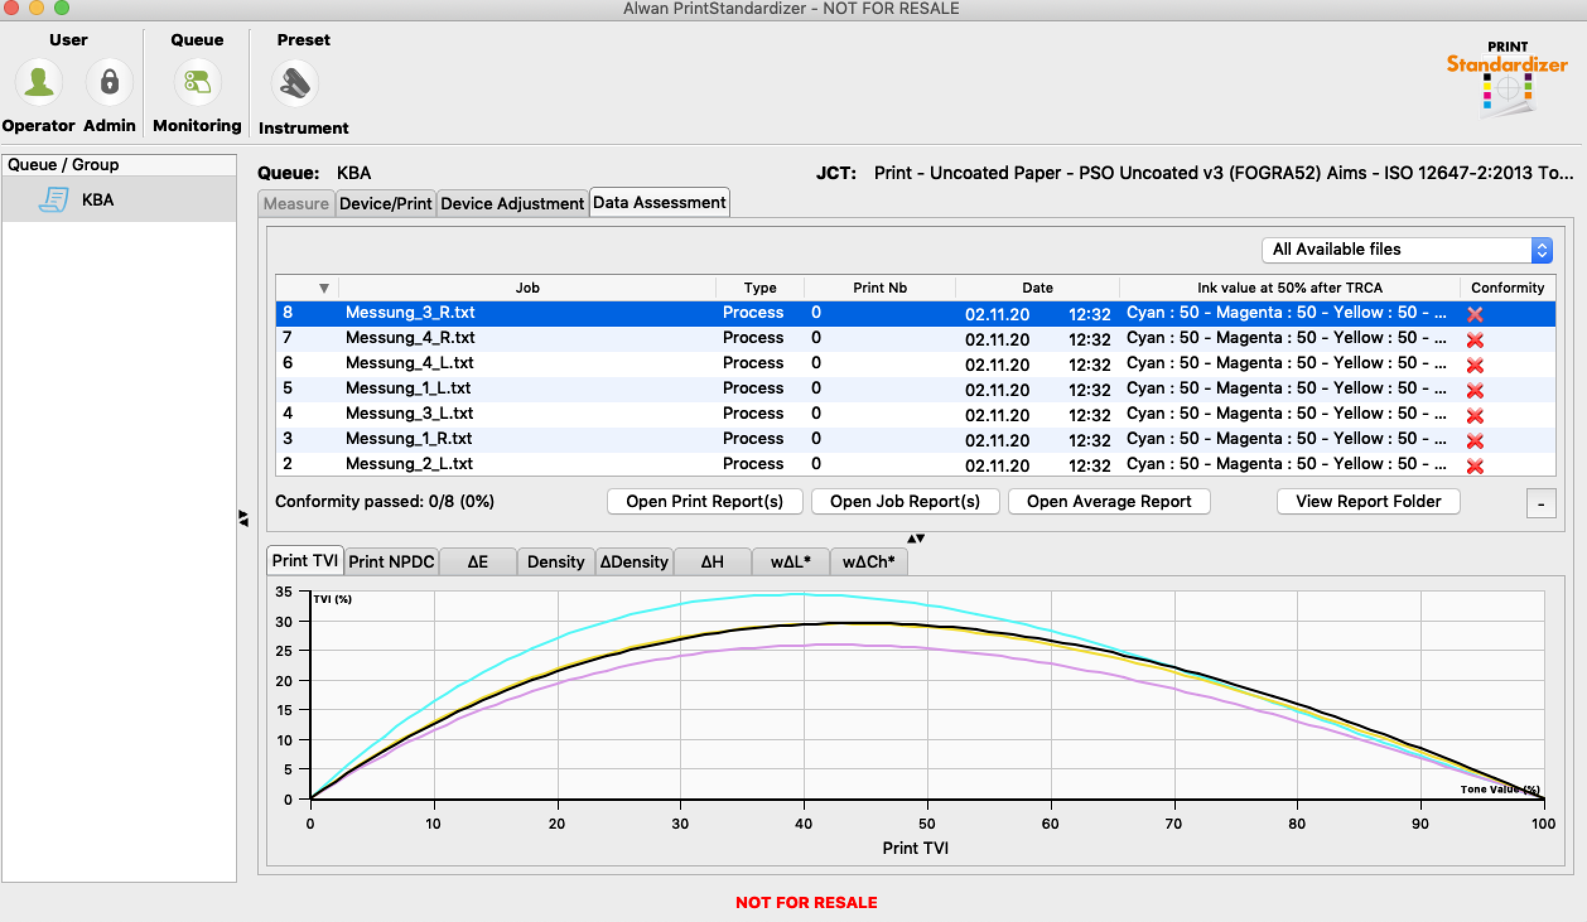Switch to the wΔCh* tab
Image resolution: width=1587 pixels, height=922 pixels.
tap(868, 561)
